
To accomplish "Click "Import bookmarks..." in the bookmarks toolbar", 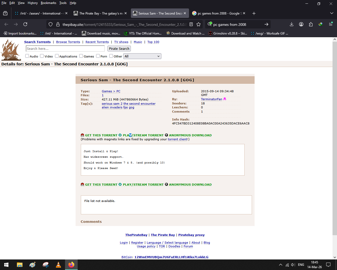I will (20, 33).
